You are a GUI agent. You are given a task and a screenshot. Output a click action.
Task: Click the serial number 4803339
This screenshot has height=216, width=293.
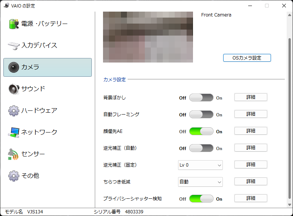click(x=134, y=212)
